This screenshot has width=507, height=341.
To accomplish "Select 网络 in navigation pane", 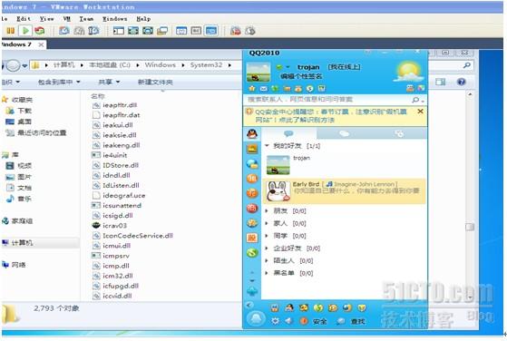I will [18, 265].
